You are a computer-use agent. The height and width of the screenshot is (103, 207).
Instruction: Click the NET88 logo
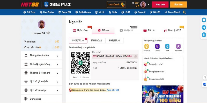[30, 4]
